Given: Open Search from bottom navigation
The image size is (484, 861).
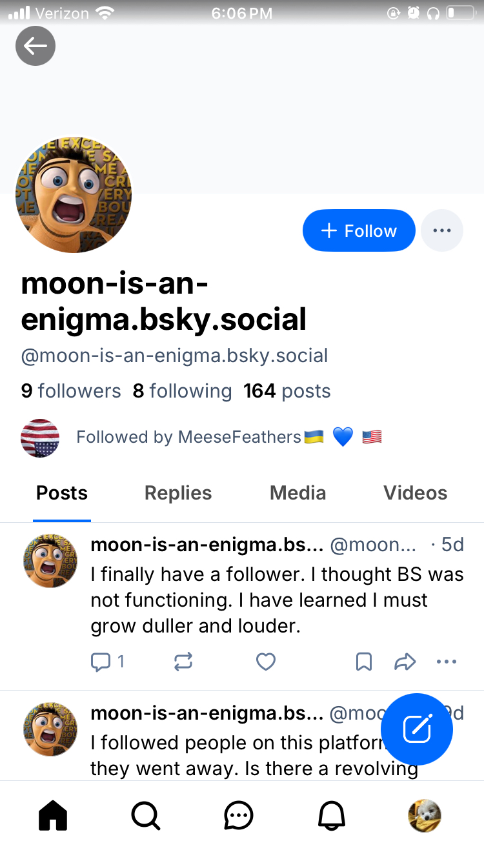Looking at the screenshot, I should 146,816.
